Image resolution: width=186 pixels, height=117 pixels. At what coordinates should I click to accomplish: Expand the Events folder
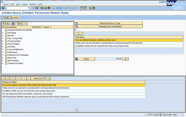click(x=3, y=35)
